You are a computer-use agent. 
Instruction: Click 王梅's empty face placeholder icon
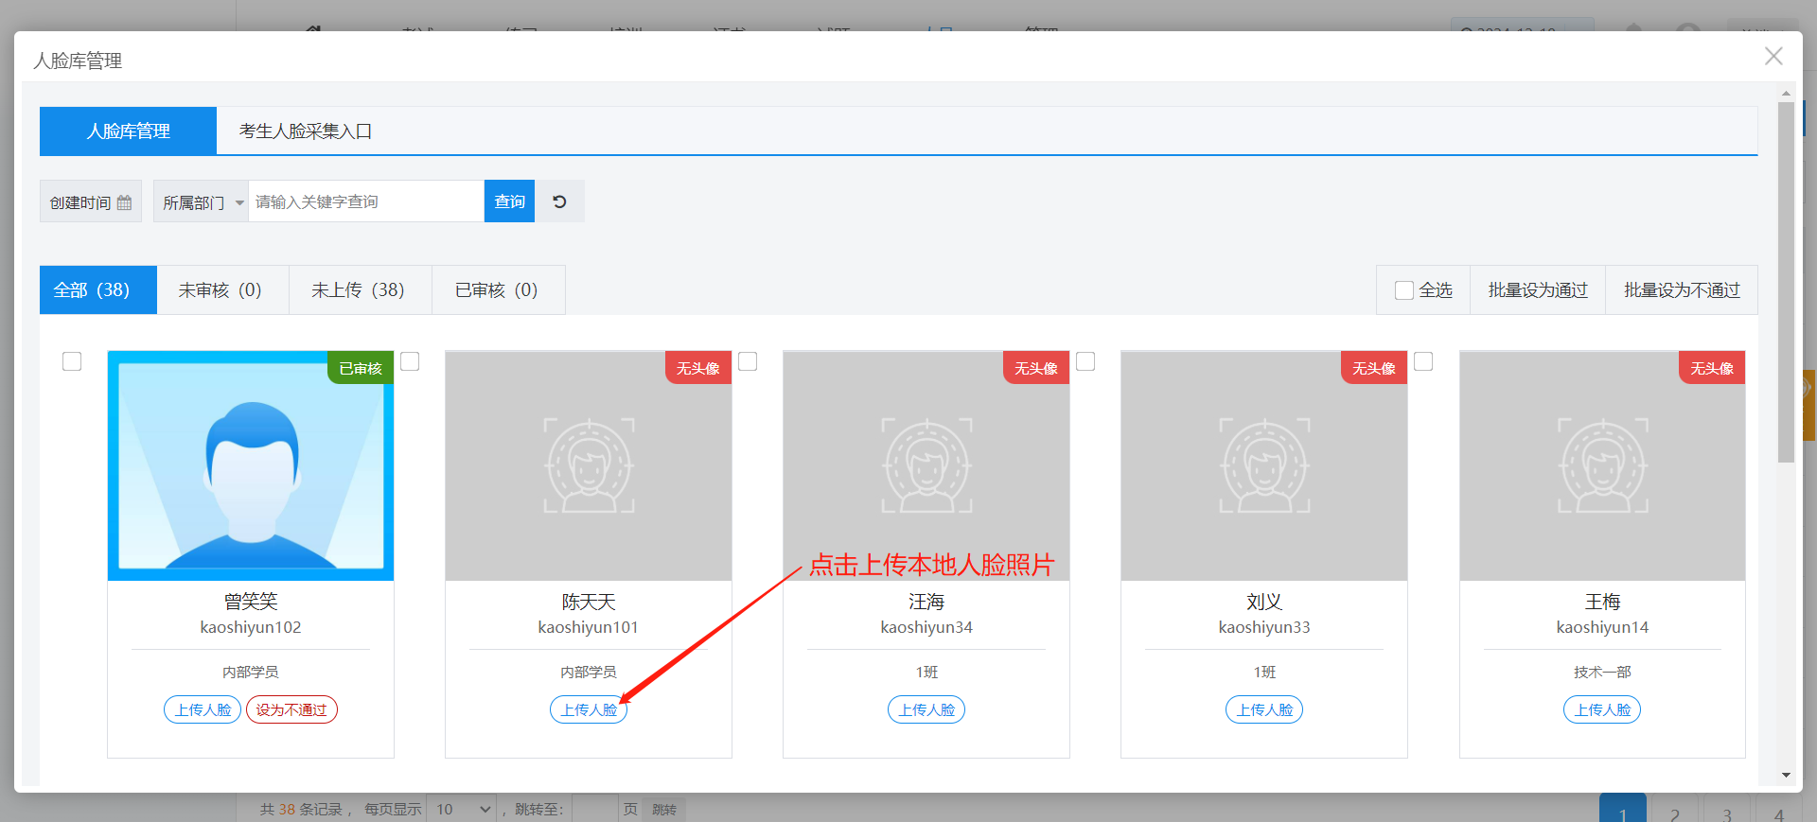tap(1602, 465)
